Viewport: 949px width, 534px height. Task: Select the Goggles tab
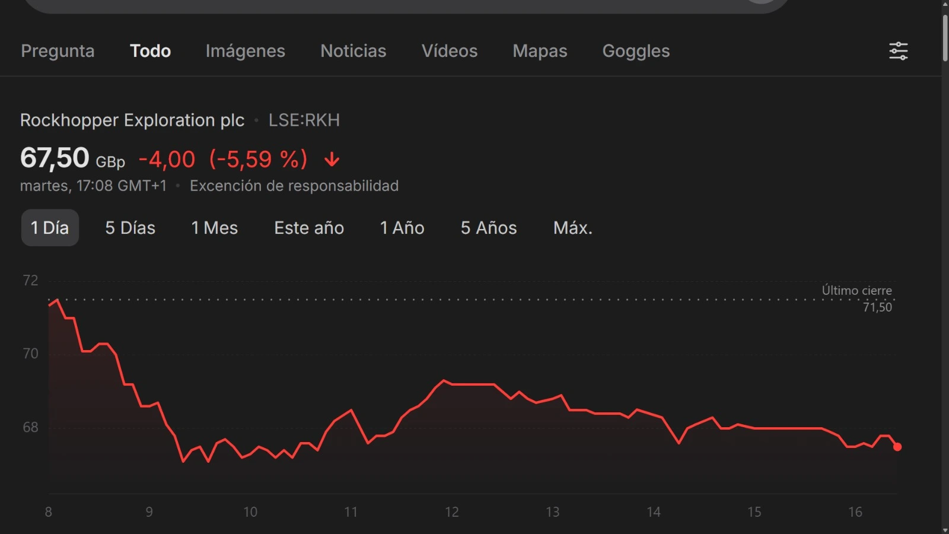click(636, 51)
